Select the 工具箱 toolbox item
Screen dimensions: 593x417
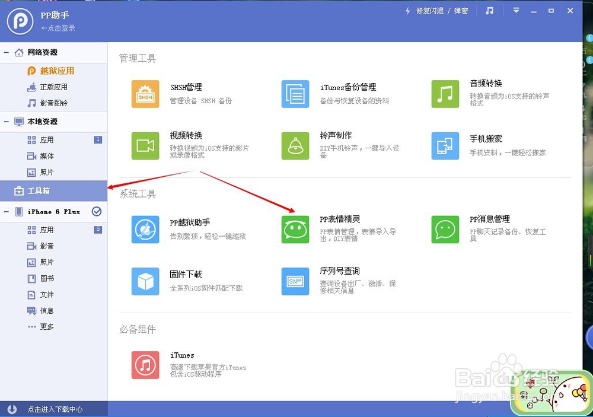click(54, 191)
